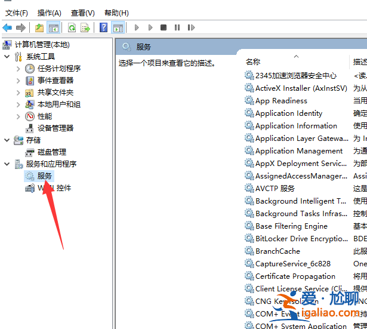Click the Stop service square icon
Screen dimensions: 367x329
pos(164,27)
